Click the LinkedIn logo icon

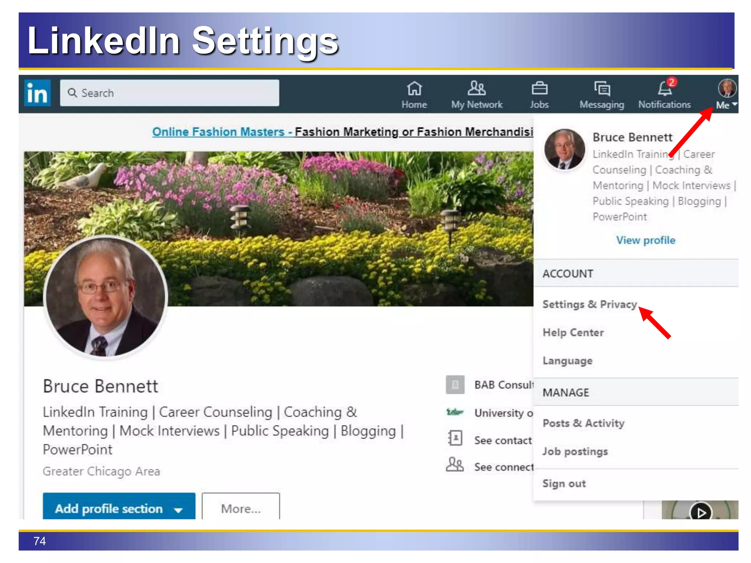(x=37, y=93)
